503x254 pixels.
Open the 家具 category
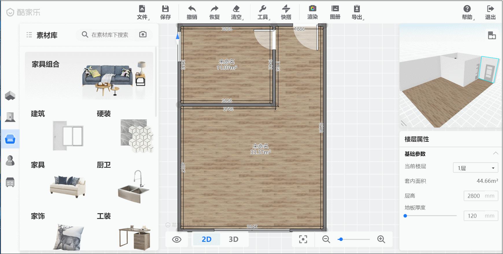(58, 182)
